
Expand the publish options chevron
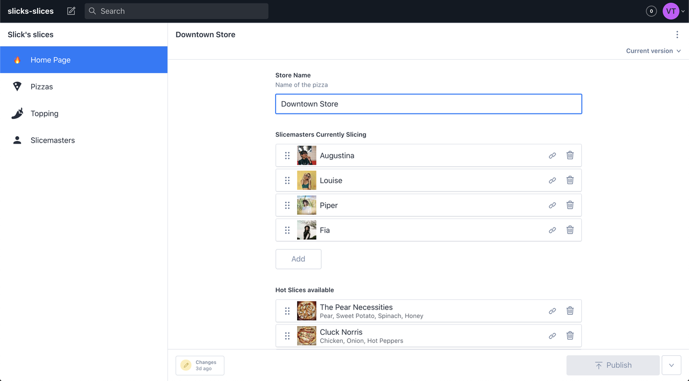[671, 365]
